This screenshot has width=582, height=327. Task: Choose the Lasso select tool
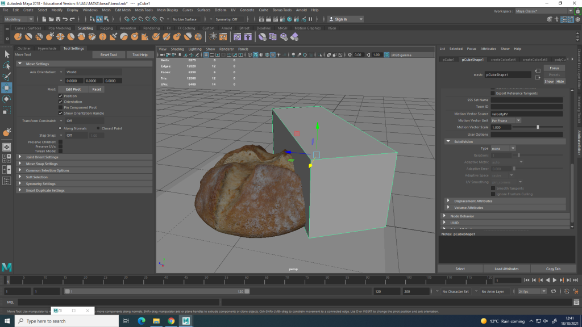[x=7, y=65]
